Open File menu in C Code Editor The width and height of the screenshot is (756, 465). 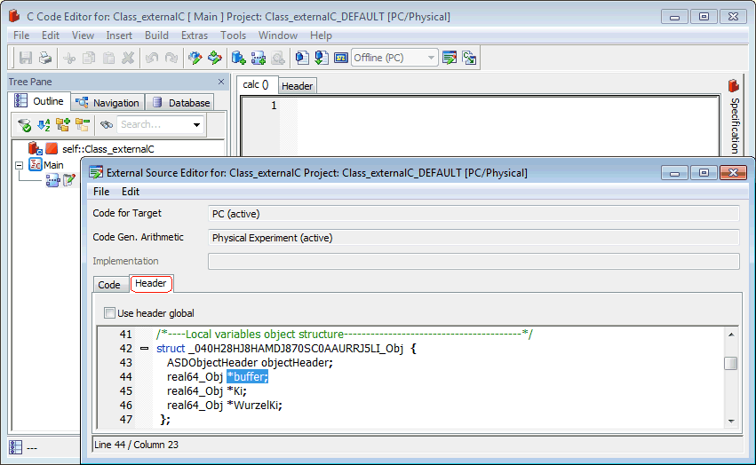pyautogui.click(x=21, y=35)
